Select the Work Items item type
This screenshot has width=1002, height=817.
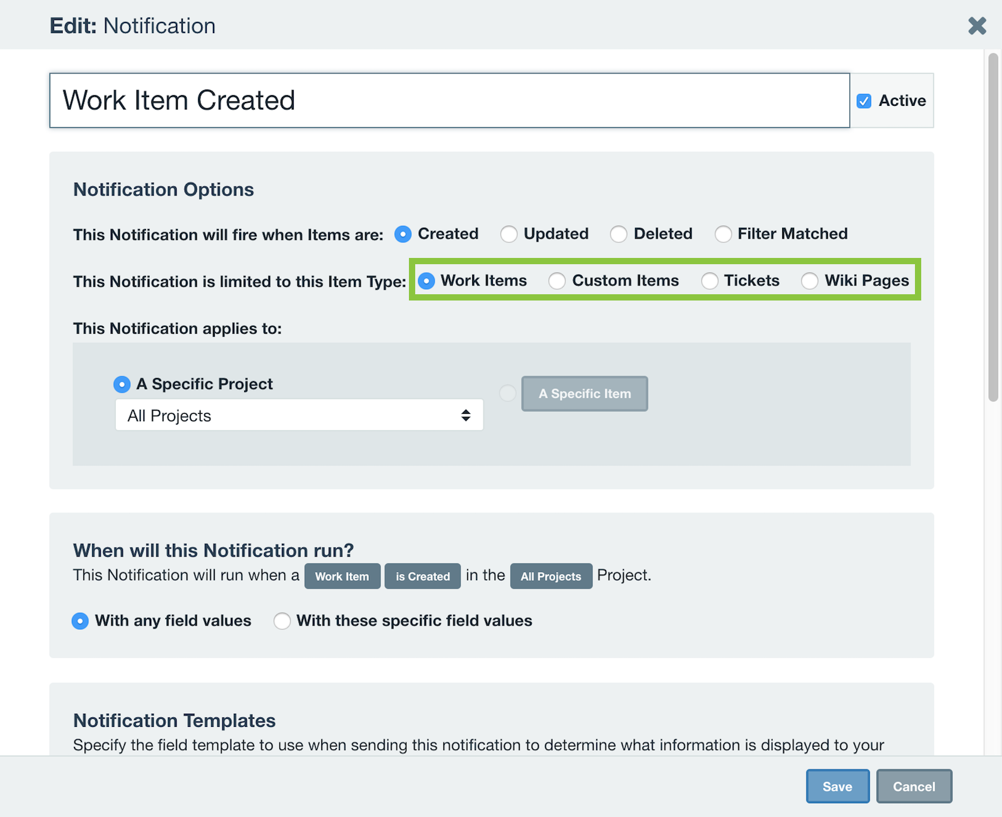pyautogui.click(x=426, y=281)
